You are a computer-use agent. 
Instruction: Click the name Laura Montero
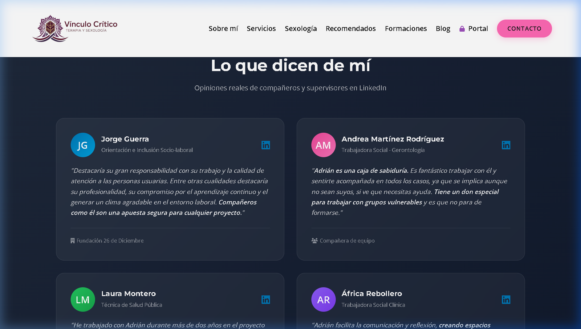pyautogui.click(x=129, y=293)
